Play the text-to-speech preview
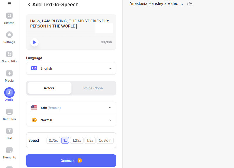The width and height of the screenshot is (234, 168). coord(35,42)
